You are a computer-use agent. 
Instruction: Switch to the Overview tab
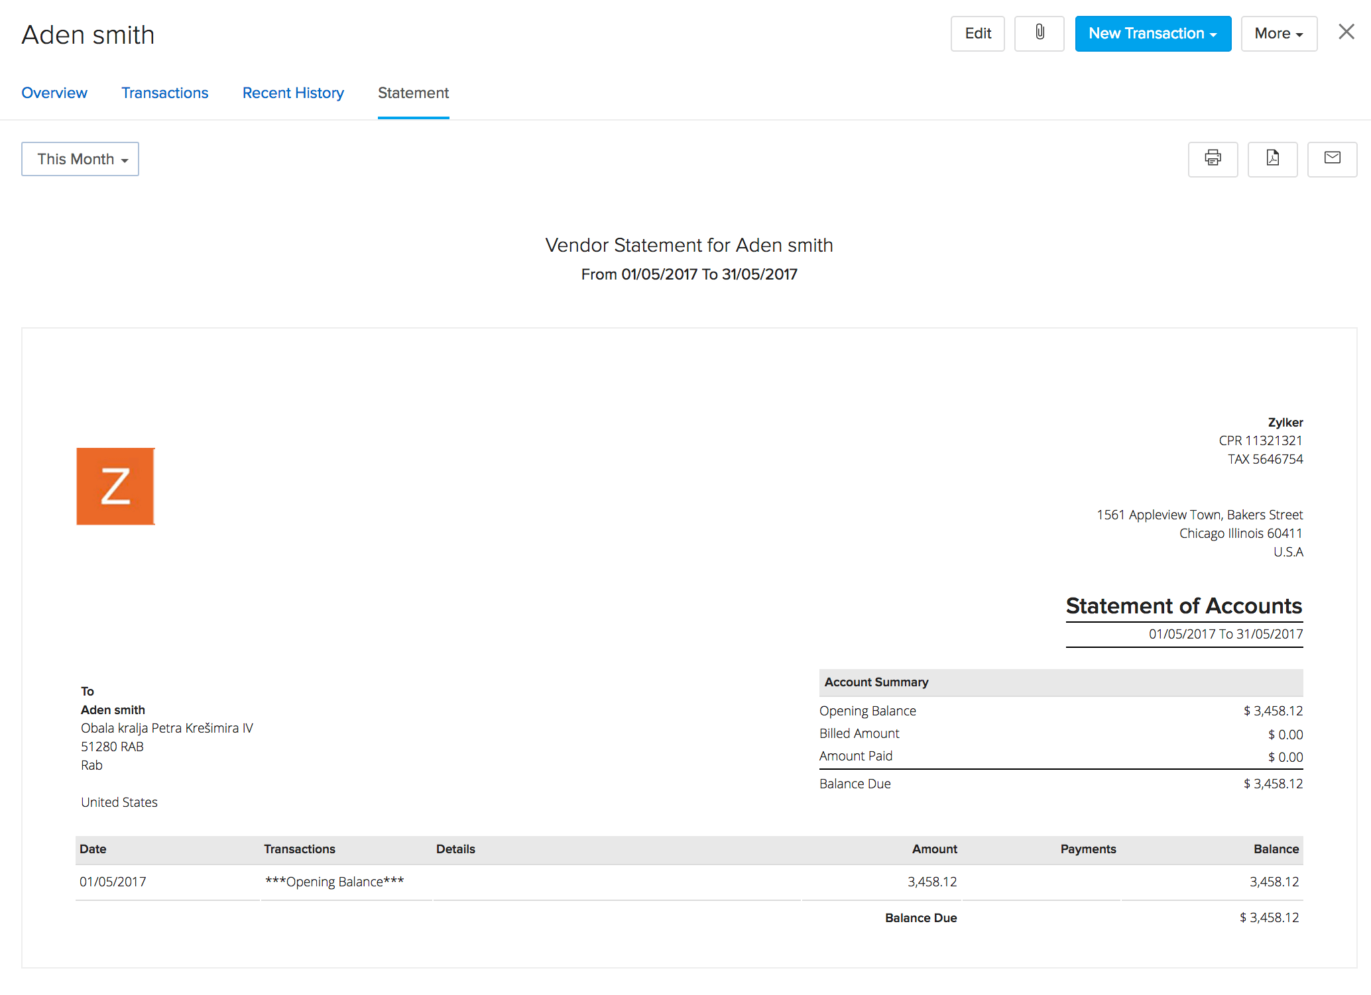click(54, 93)
